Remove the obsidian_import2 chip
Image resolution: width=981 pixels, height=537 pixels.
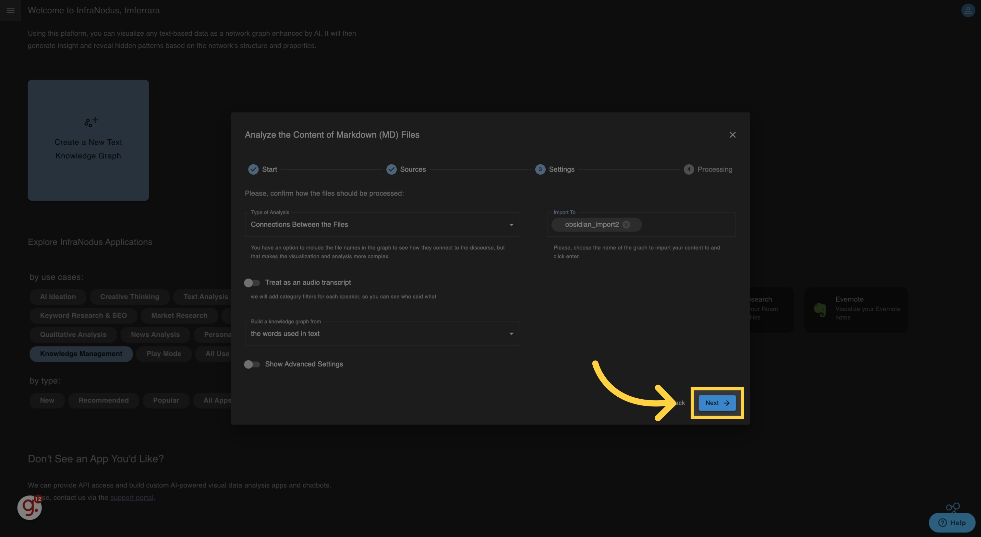(x=626, y=225)
